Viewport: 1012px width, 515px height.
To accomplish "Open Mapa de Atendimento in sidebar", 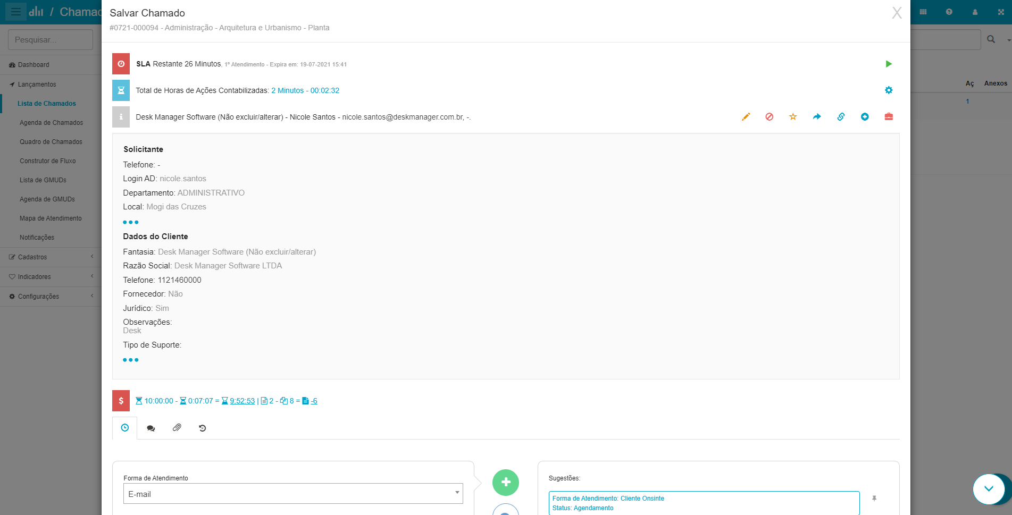I will point(51,218).
